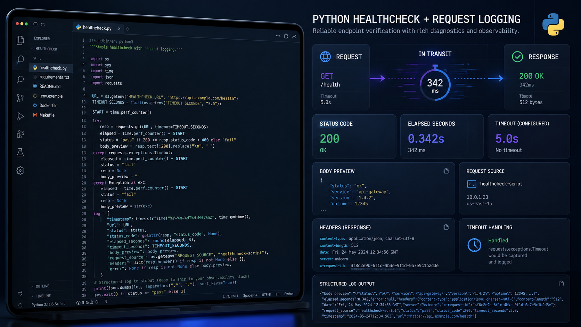Image resolution: width=581 pixels, height=327 pixels.
Task: Click Python language mode in status bar
Action: pos(289,294)
